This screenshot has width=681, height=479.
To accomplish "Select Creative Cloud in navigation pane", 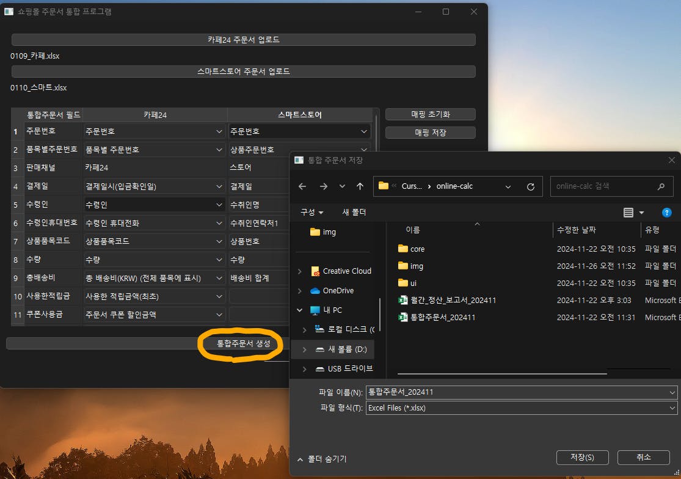I will click(341, 271).
